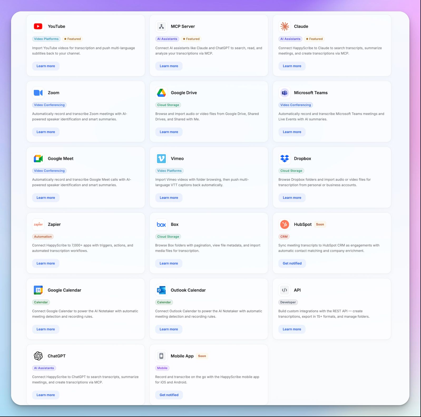Select Video Platforms tag on YouTube card
421x417 pixels.
point(46,39)
